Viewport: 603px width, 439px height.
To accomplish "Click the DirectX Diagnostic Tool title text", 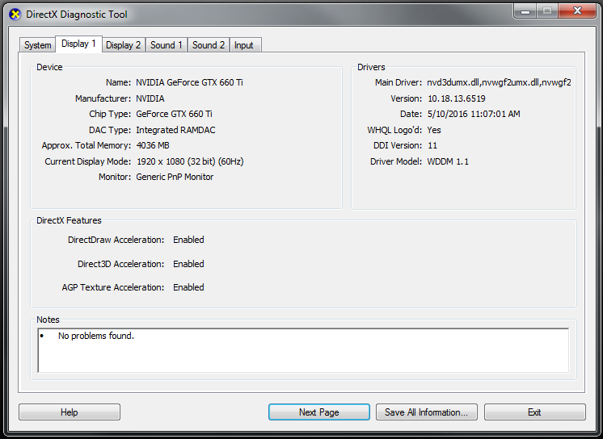I will [x=78, y=15].
